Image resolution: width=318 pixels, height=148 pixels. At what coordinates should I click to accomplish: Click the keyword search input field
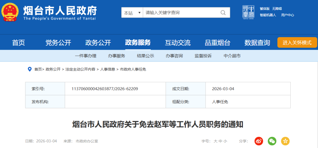[180, 13]
